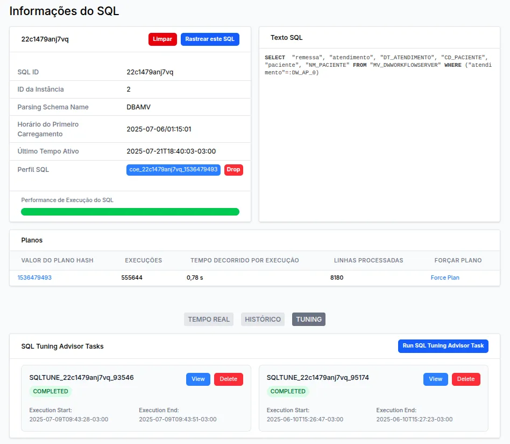View task SQLTUNE_22c1479anj7vq_95174
This screenshot has width=510, height=444.
(x=435, y=379)
